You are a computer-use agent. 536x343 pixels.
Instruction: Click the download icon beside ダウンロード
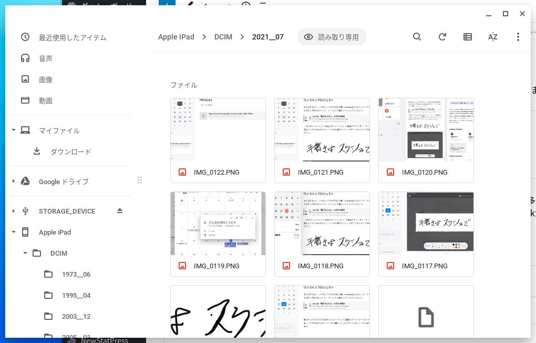point(37,151)
